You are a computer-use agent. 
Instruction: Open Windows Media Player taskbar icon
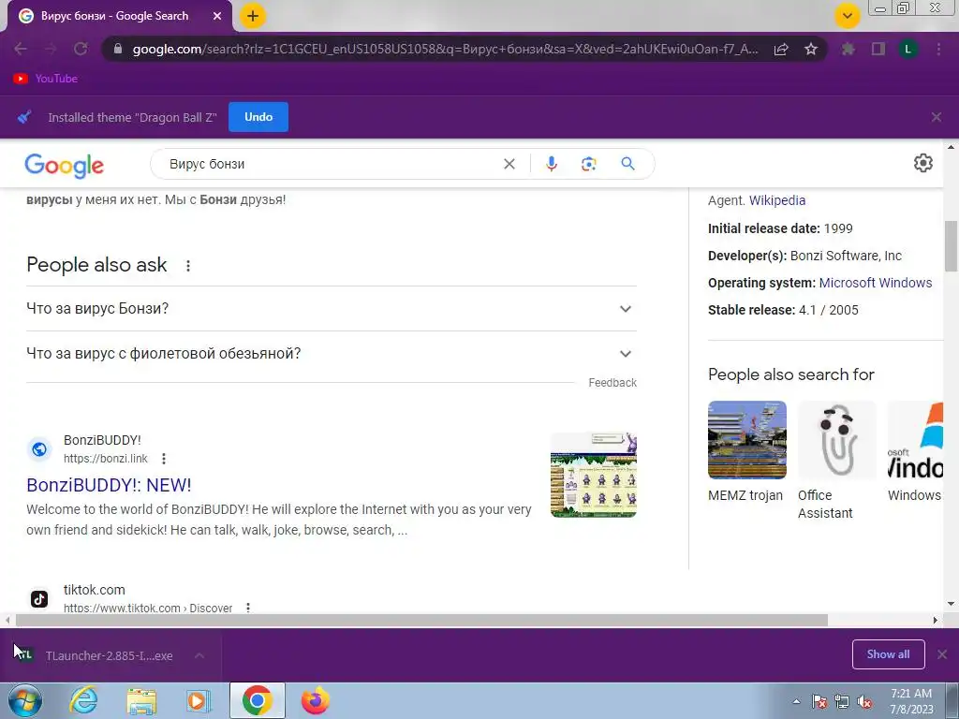[199, 700]
